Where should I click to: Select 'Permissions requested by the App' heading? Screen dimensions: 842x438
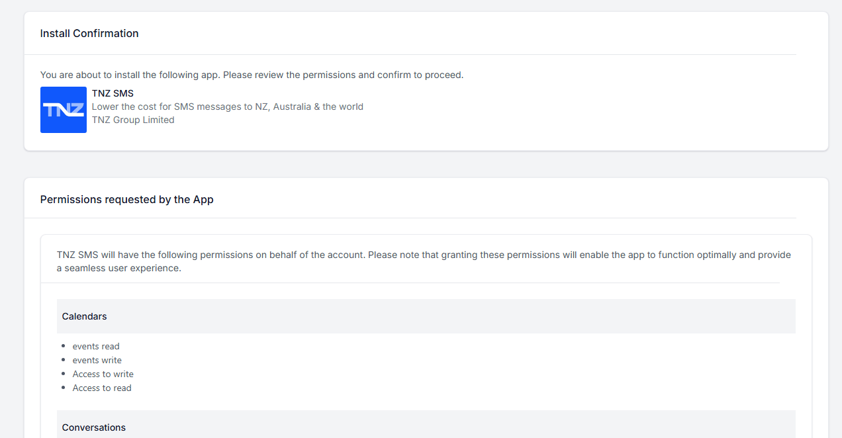tap(126, 199)
